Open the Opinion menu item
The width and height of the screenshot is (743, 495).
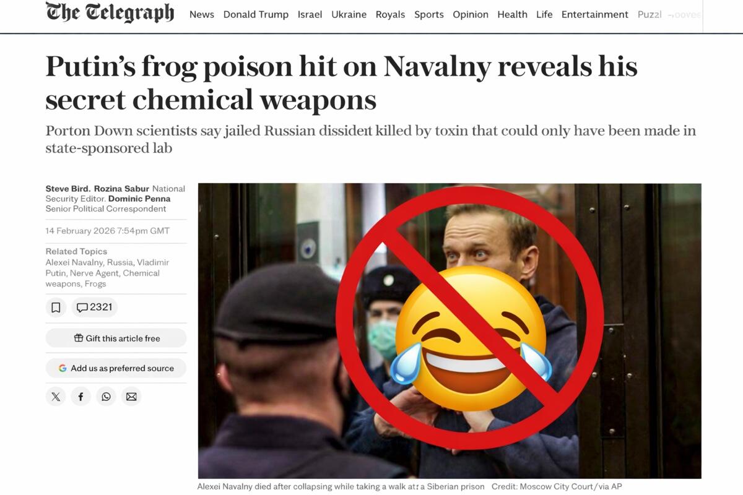(x=471, y=14)
